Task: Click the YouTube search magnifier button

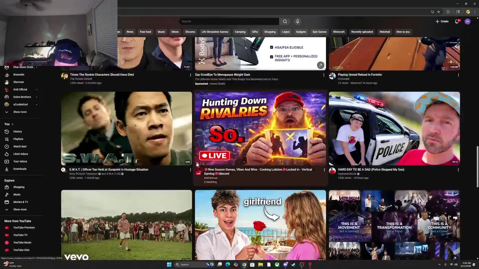Action: tap(285, 21)
